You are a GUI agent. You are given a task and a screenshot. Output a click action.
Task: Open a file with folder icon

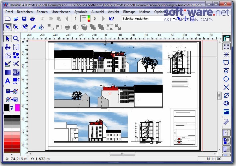16,19
